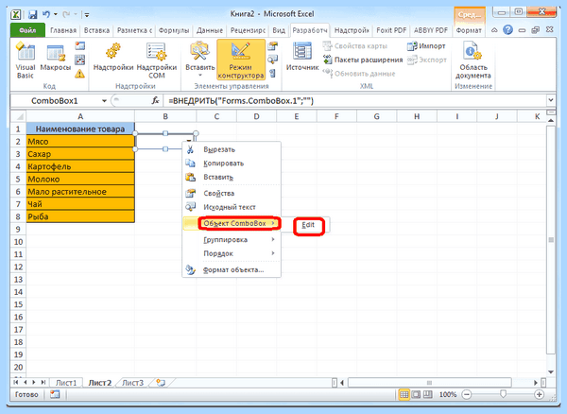
Task: Click the macro security warning icon
Action: pos(79,74)
